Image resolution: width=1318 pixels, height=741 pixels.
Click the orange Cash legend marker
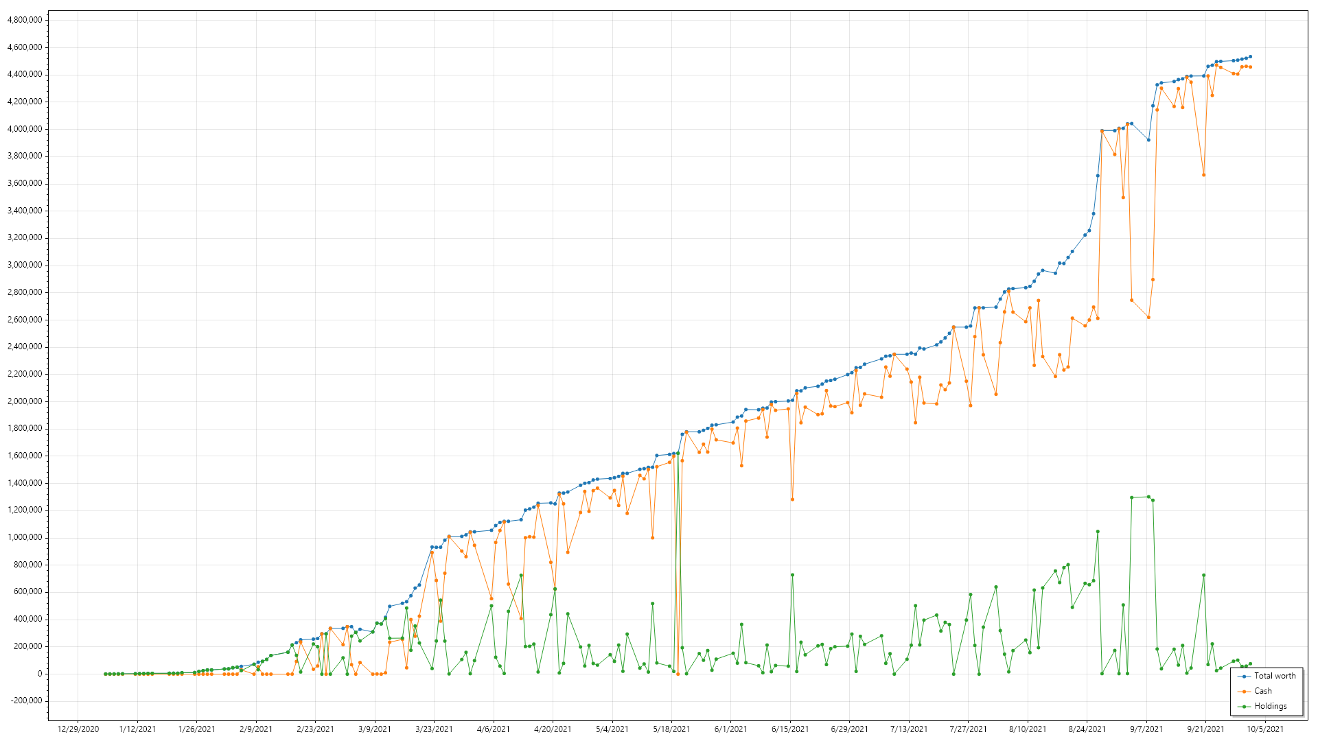pos(1245,692)
